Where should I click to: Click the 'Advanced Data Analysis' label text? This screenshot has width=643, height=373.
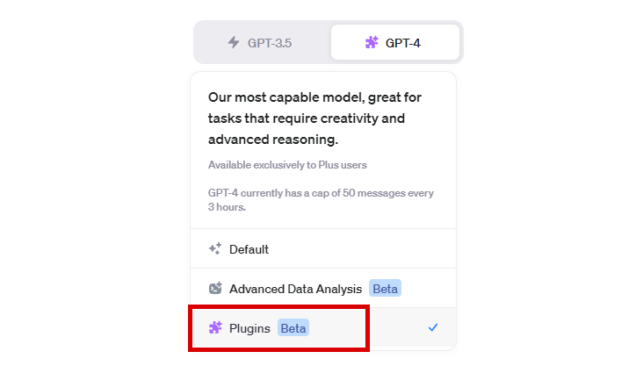296,289
